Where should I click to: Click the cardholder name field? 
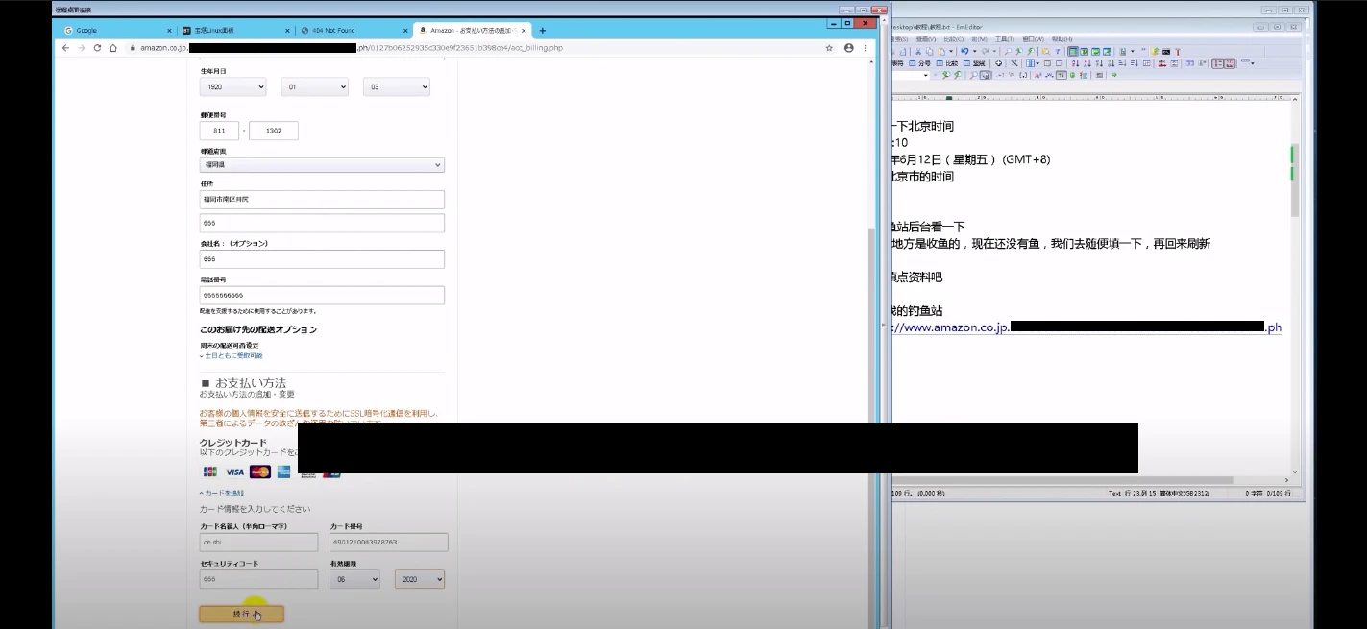tap(258, 543)
